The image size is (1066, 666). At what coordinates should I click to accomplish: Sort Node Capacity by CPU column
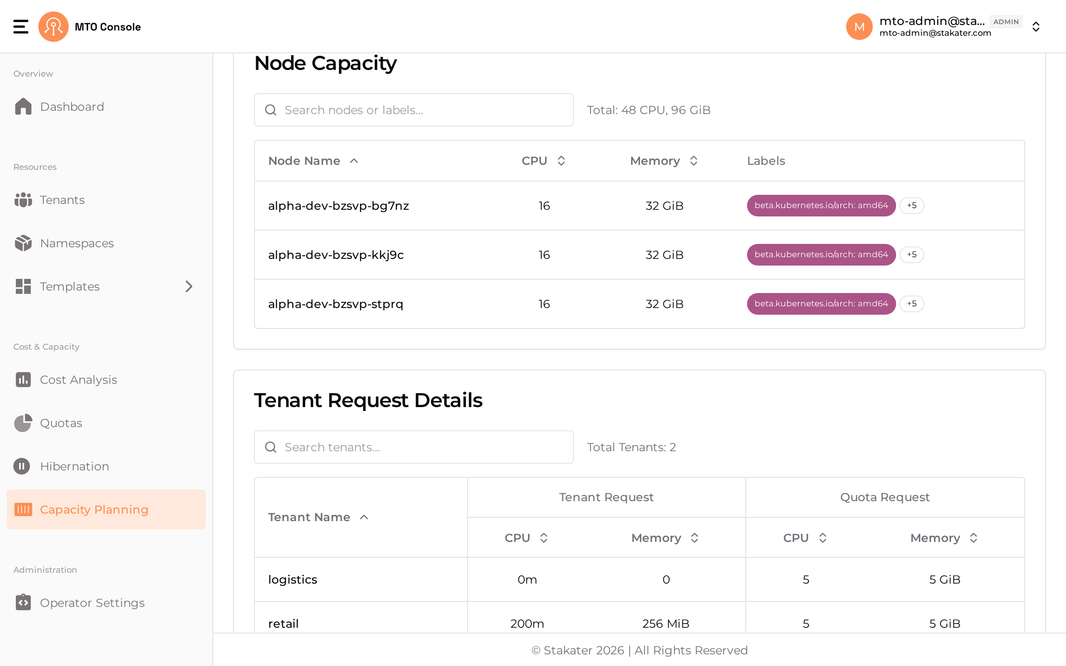543,161
